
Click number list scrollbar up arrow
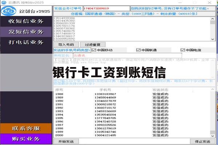click(213, 19)
